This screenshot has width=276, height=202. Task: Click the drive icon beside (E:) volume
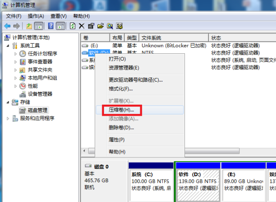click(85, 45)
